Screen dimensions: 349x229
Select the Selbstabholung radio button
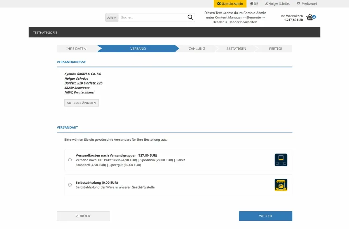(70, 184)
